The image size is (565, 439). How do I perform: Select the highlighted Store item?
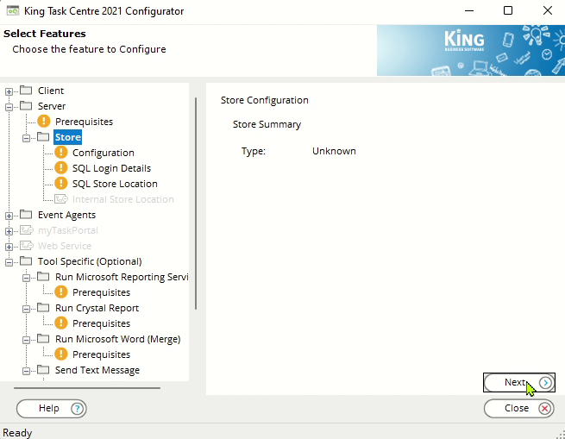pyautogui.click(x=68, y=137)
